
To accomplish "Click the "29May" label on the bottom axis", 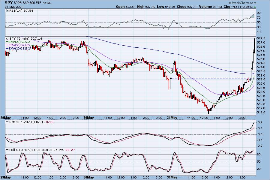I will pos(5,177).
